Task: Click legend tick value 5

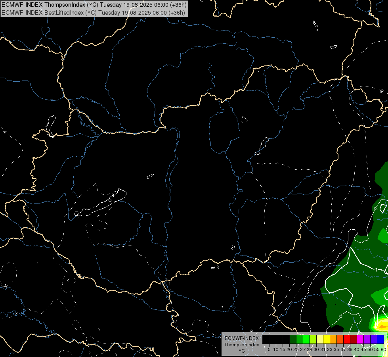Action: pos(269,349)
